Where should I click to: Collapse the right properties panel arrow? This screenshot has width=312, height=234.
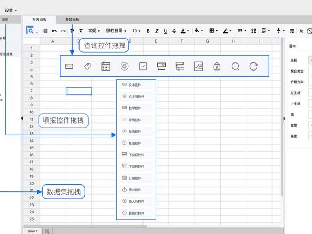tap(284, 119)
